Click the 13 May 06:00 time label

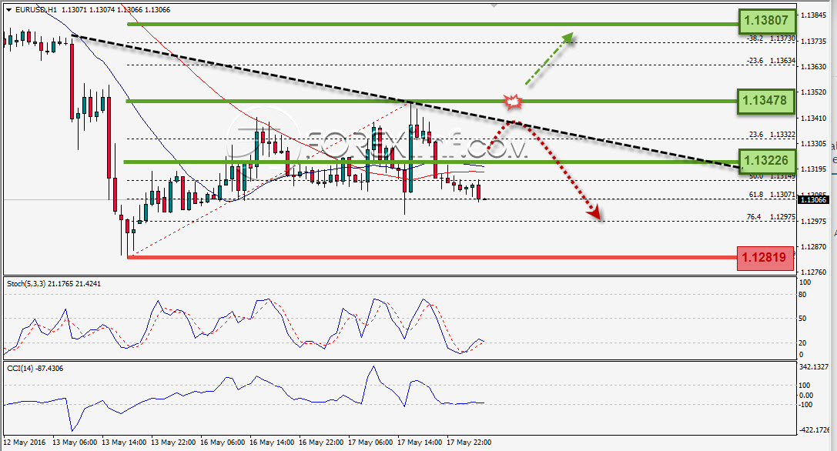tap(75, 442)
